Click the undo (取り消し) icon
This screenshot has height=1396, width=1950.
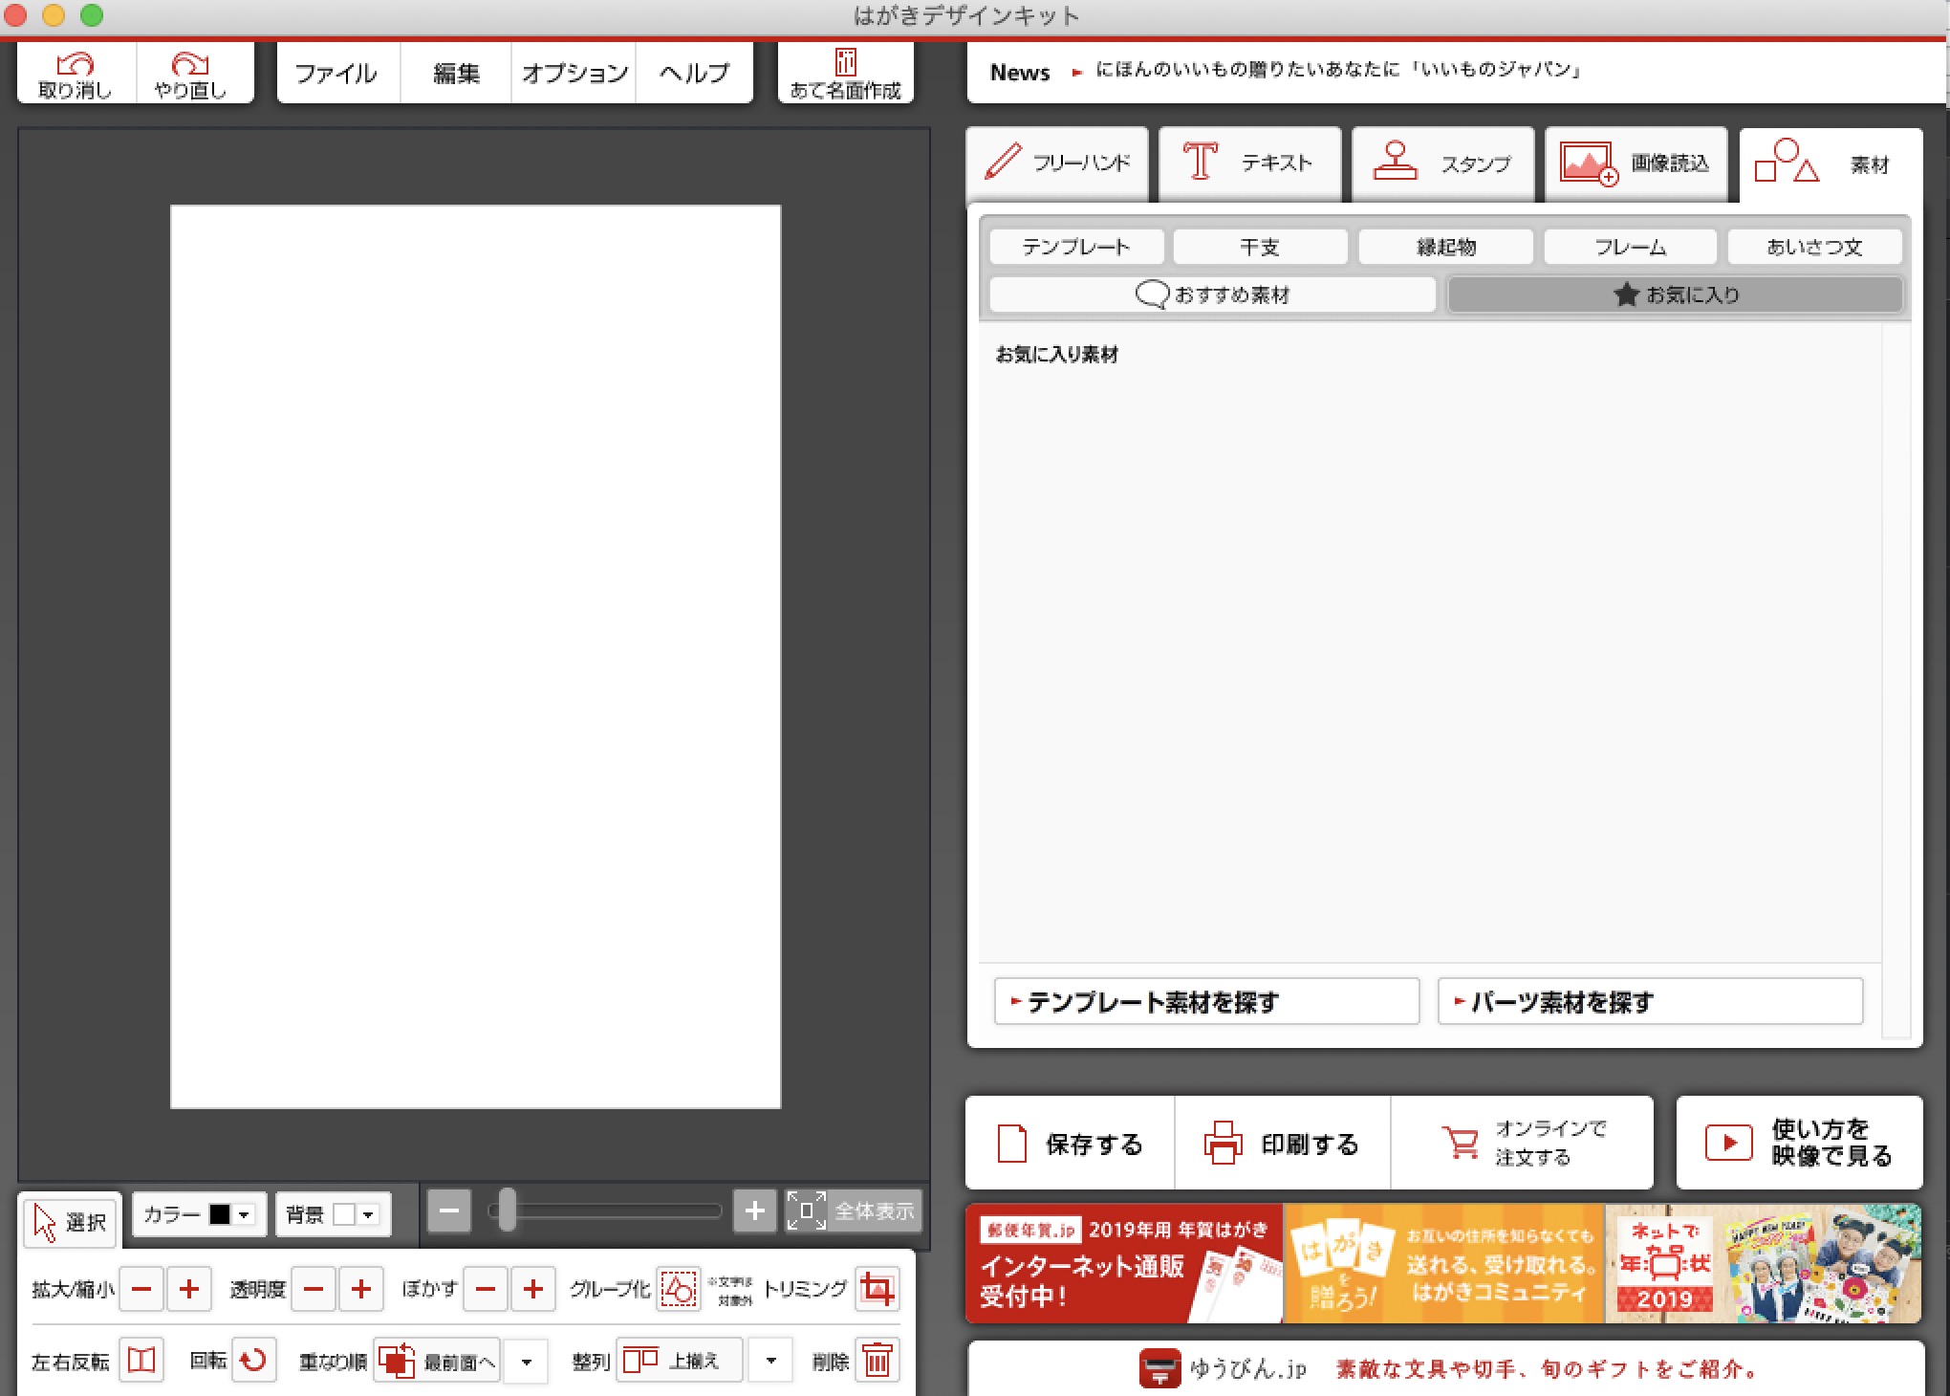76,64
